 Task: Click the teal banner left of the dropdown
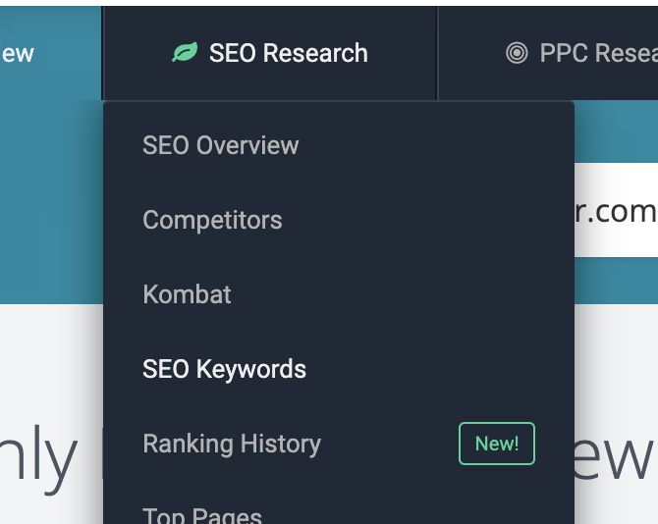click(51, 202)
